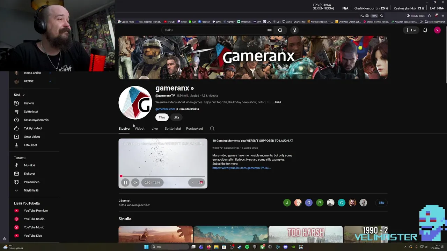Open the youtube.com/gameranxTV subscribe link
The image size is (447, 251).
point(241,168)
